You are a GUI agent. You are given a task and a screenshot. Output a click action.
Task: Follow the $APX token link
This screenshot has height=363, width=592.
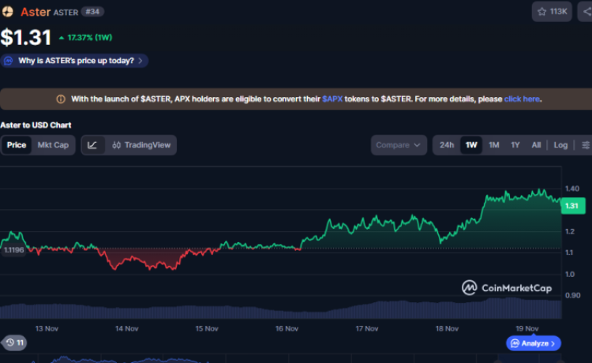332,99
